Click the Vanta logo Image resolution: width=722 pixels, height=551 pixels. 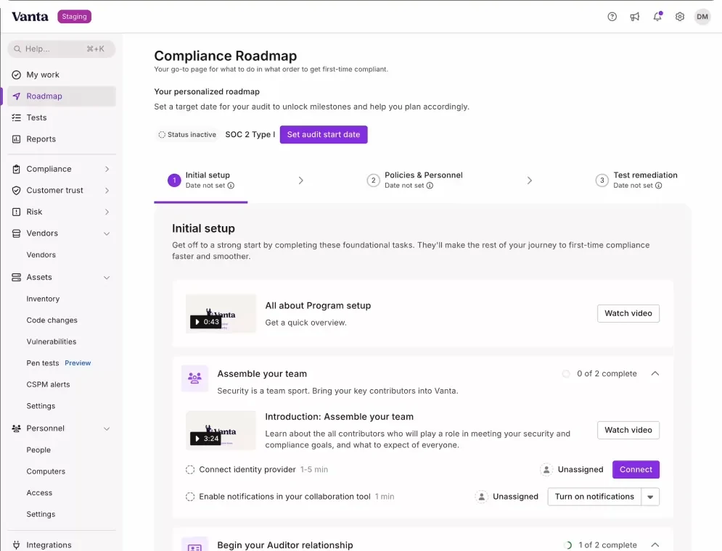tap(30, 17)
